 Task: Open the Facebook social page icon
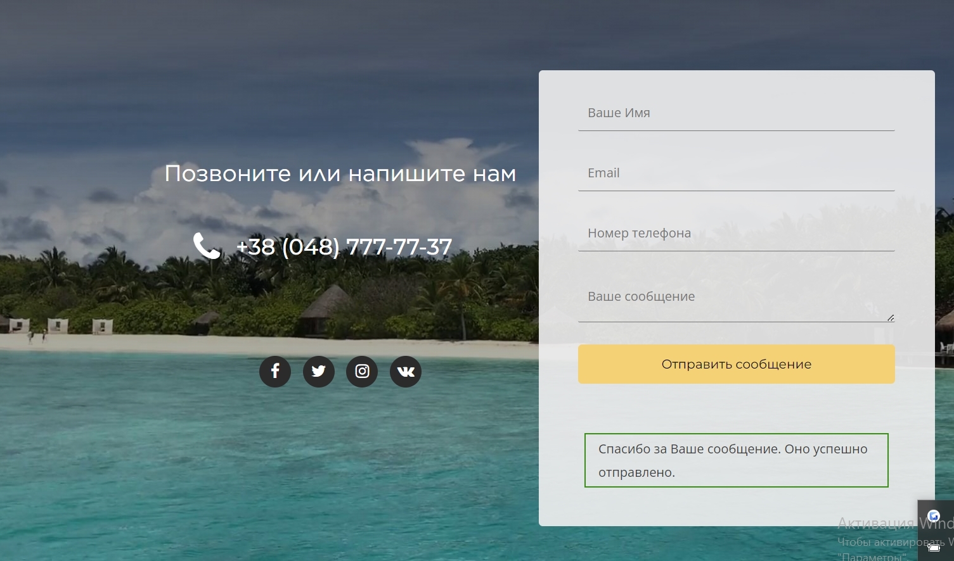(x=275, y=371)
